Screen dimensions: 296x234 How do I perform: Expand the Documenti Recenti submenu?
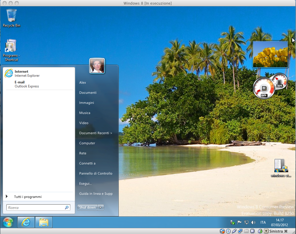tap(96, 133)
